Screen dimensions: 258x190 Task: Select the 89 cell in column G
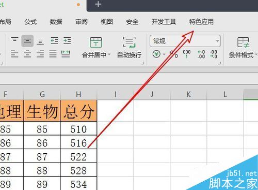click(x=42, y=183)
